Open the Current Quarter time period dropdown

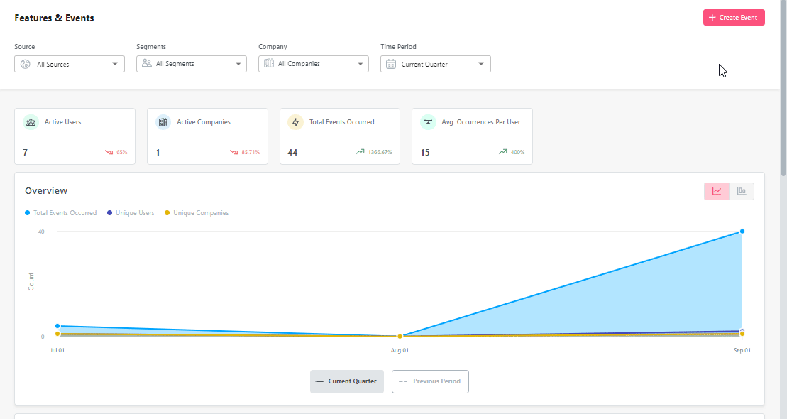(x=435, y=63)
